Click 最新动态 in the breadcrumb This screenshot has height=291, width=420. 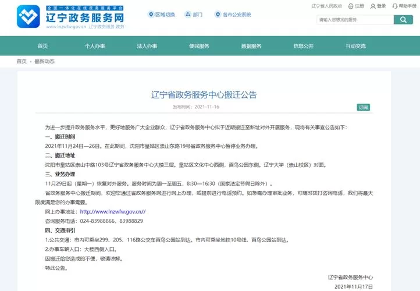[44, 61]
